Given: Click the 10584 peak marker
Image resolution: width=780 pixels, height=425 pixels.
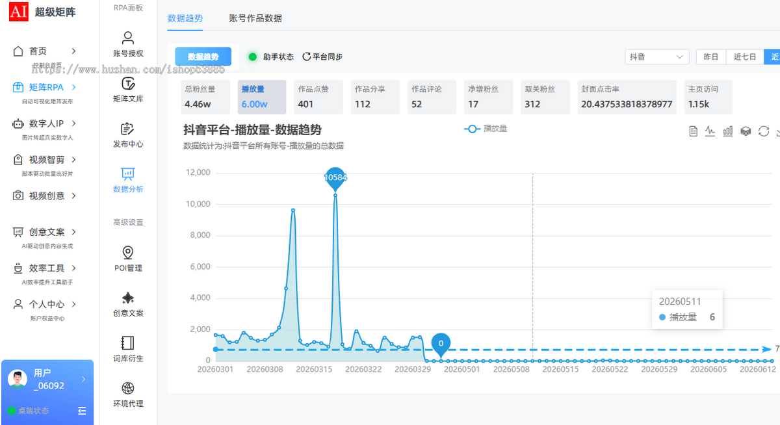Looking at the screenshot, I should [x=335, y=177].
